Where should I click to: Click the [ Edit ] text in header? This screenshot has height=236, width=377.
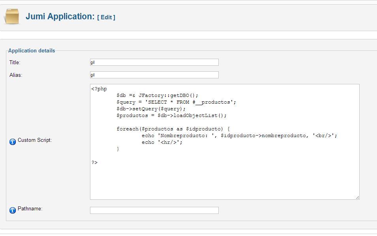click(x=106, y=17)
